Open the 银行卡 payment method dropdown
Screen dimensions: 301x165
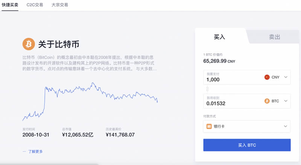coord(246,126)
